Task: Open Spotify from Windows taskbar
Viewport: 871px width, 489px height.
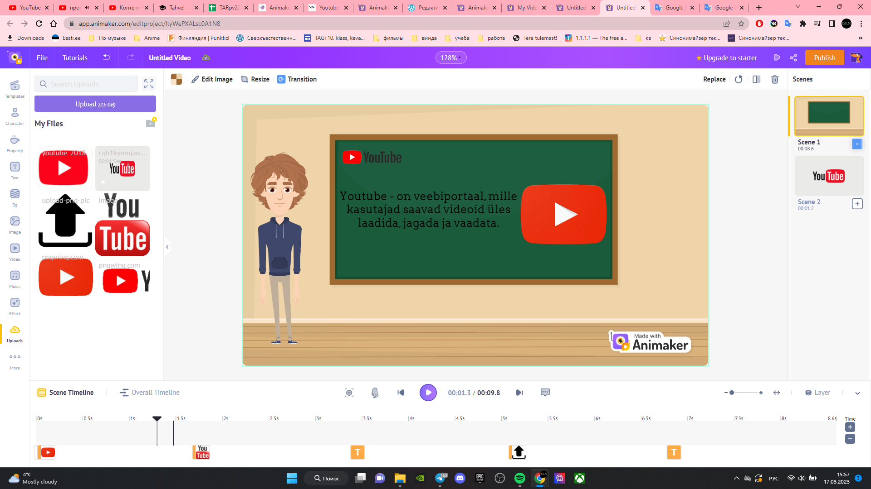Action: [520, 478]
